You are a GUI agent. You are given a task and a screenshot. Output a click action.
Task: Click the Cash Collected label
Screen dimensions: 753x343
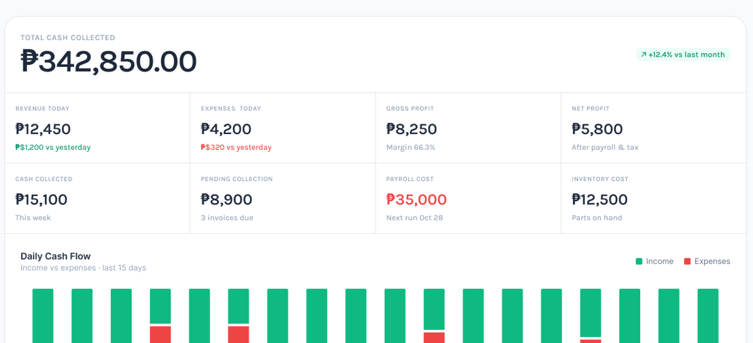point(44,179)
